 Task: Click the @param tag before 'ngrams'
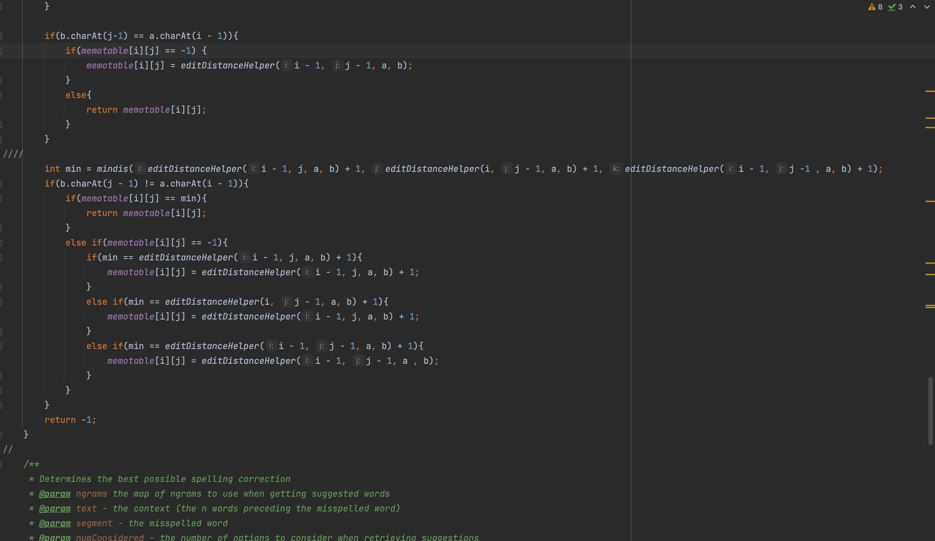click(55, 494)
